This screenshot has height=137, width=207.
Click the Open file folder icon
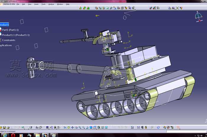(1, 127)
